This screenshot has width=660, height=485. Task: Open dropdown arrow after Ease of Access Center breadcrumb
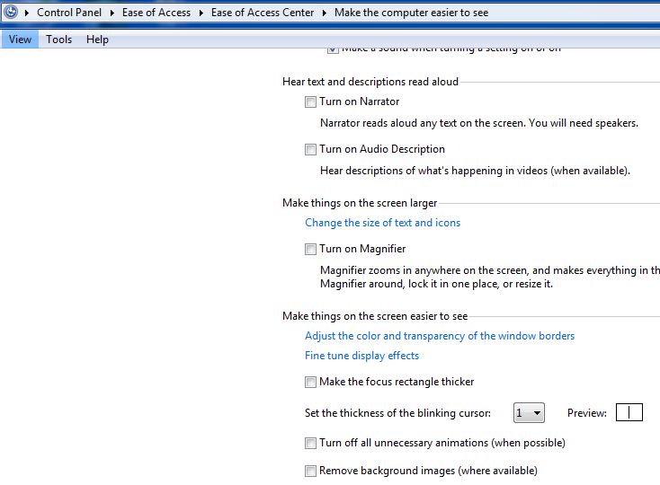click(x=325, y=13)
